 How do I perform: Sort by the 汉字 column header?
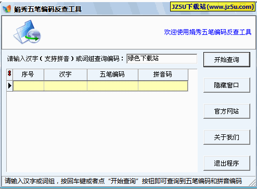pyautogui.click(x=66, y=74)
